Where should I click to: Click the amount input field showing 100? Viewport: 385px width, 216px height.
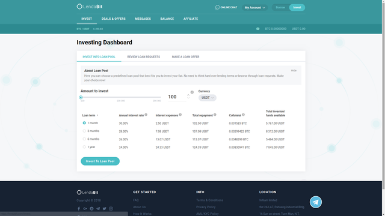click(x=177, y=97)
